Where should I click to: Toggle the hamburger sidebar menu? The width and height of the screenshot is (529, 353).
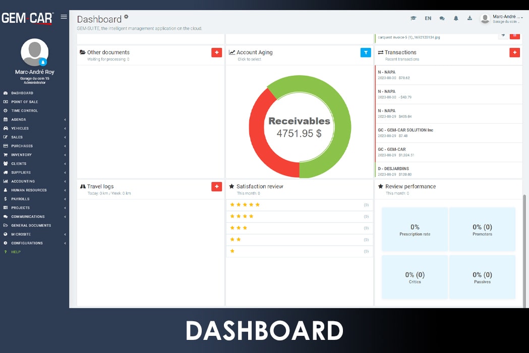[64, 17]
